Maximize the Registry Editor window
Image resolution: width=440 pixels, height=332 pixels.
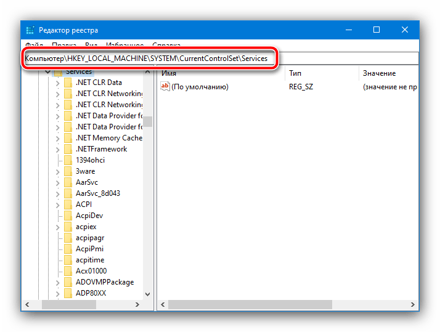[x=377, y=30]
